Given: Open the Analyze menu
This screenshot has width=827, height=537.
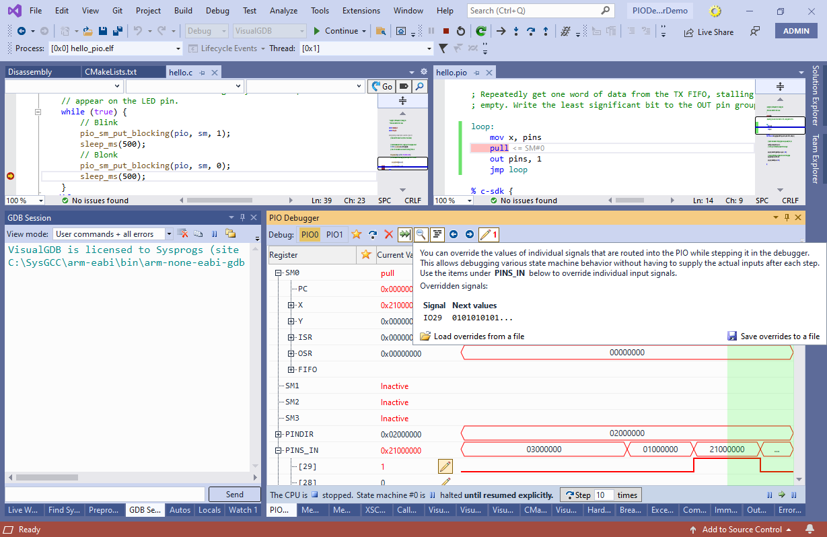Looking at the screenshot, I should [x=283, y=11].
